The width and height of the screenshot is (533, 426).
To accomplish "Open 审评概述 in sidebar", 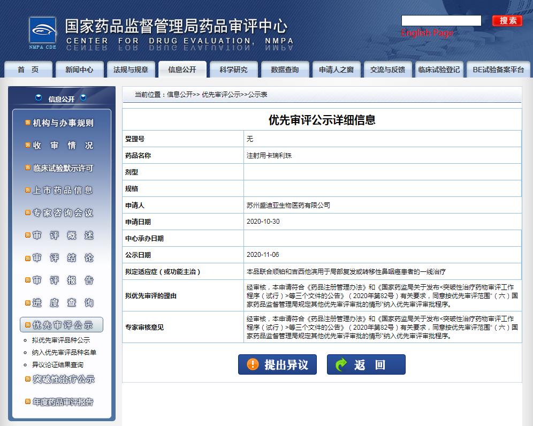I will 63,235.
